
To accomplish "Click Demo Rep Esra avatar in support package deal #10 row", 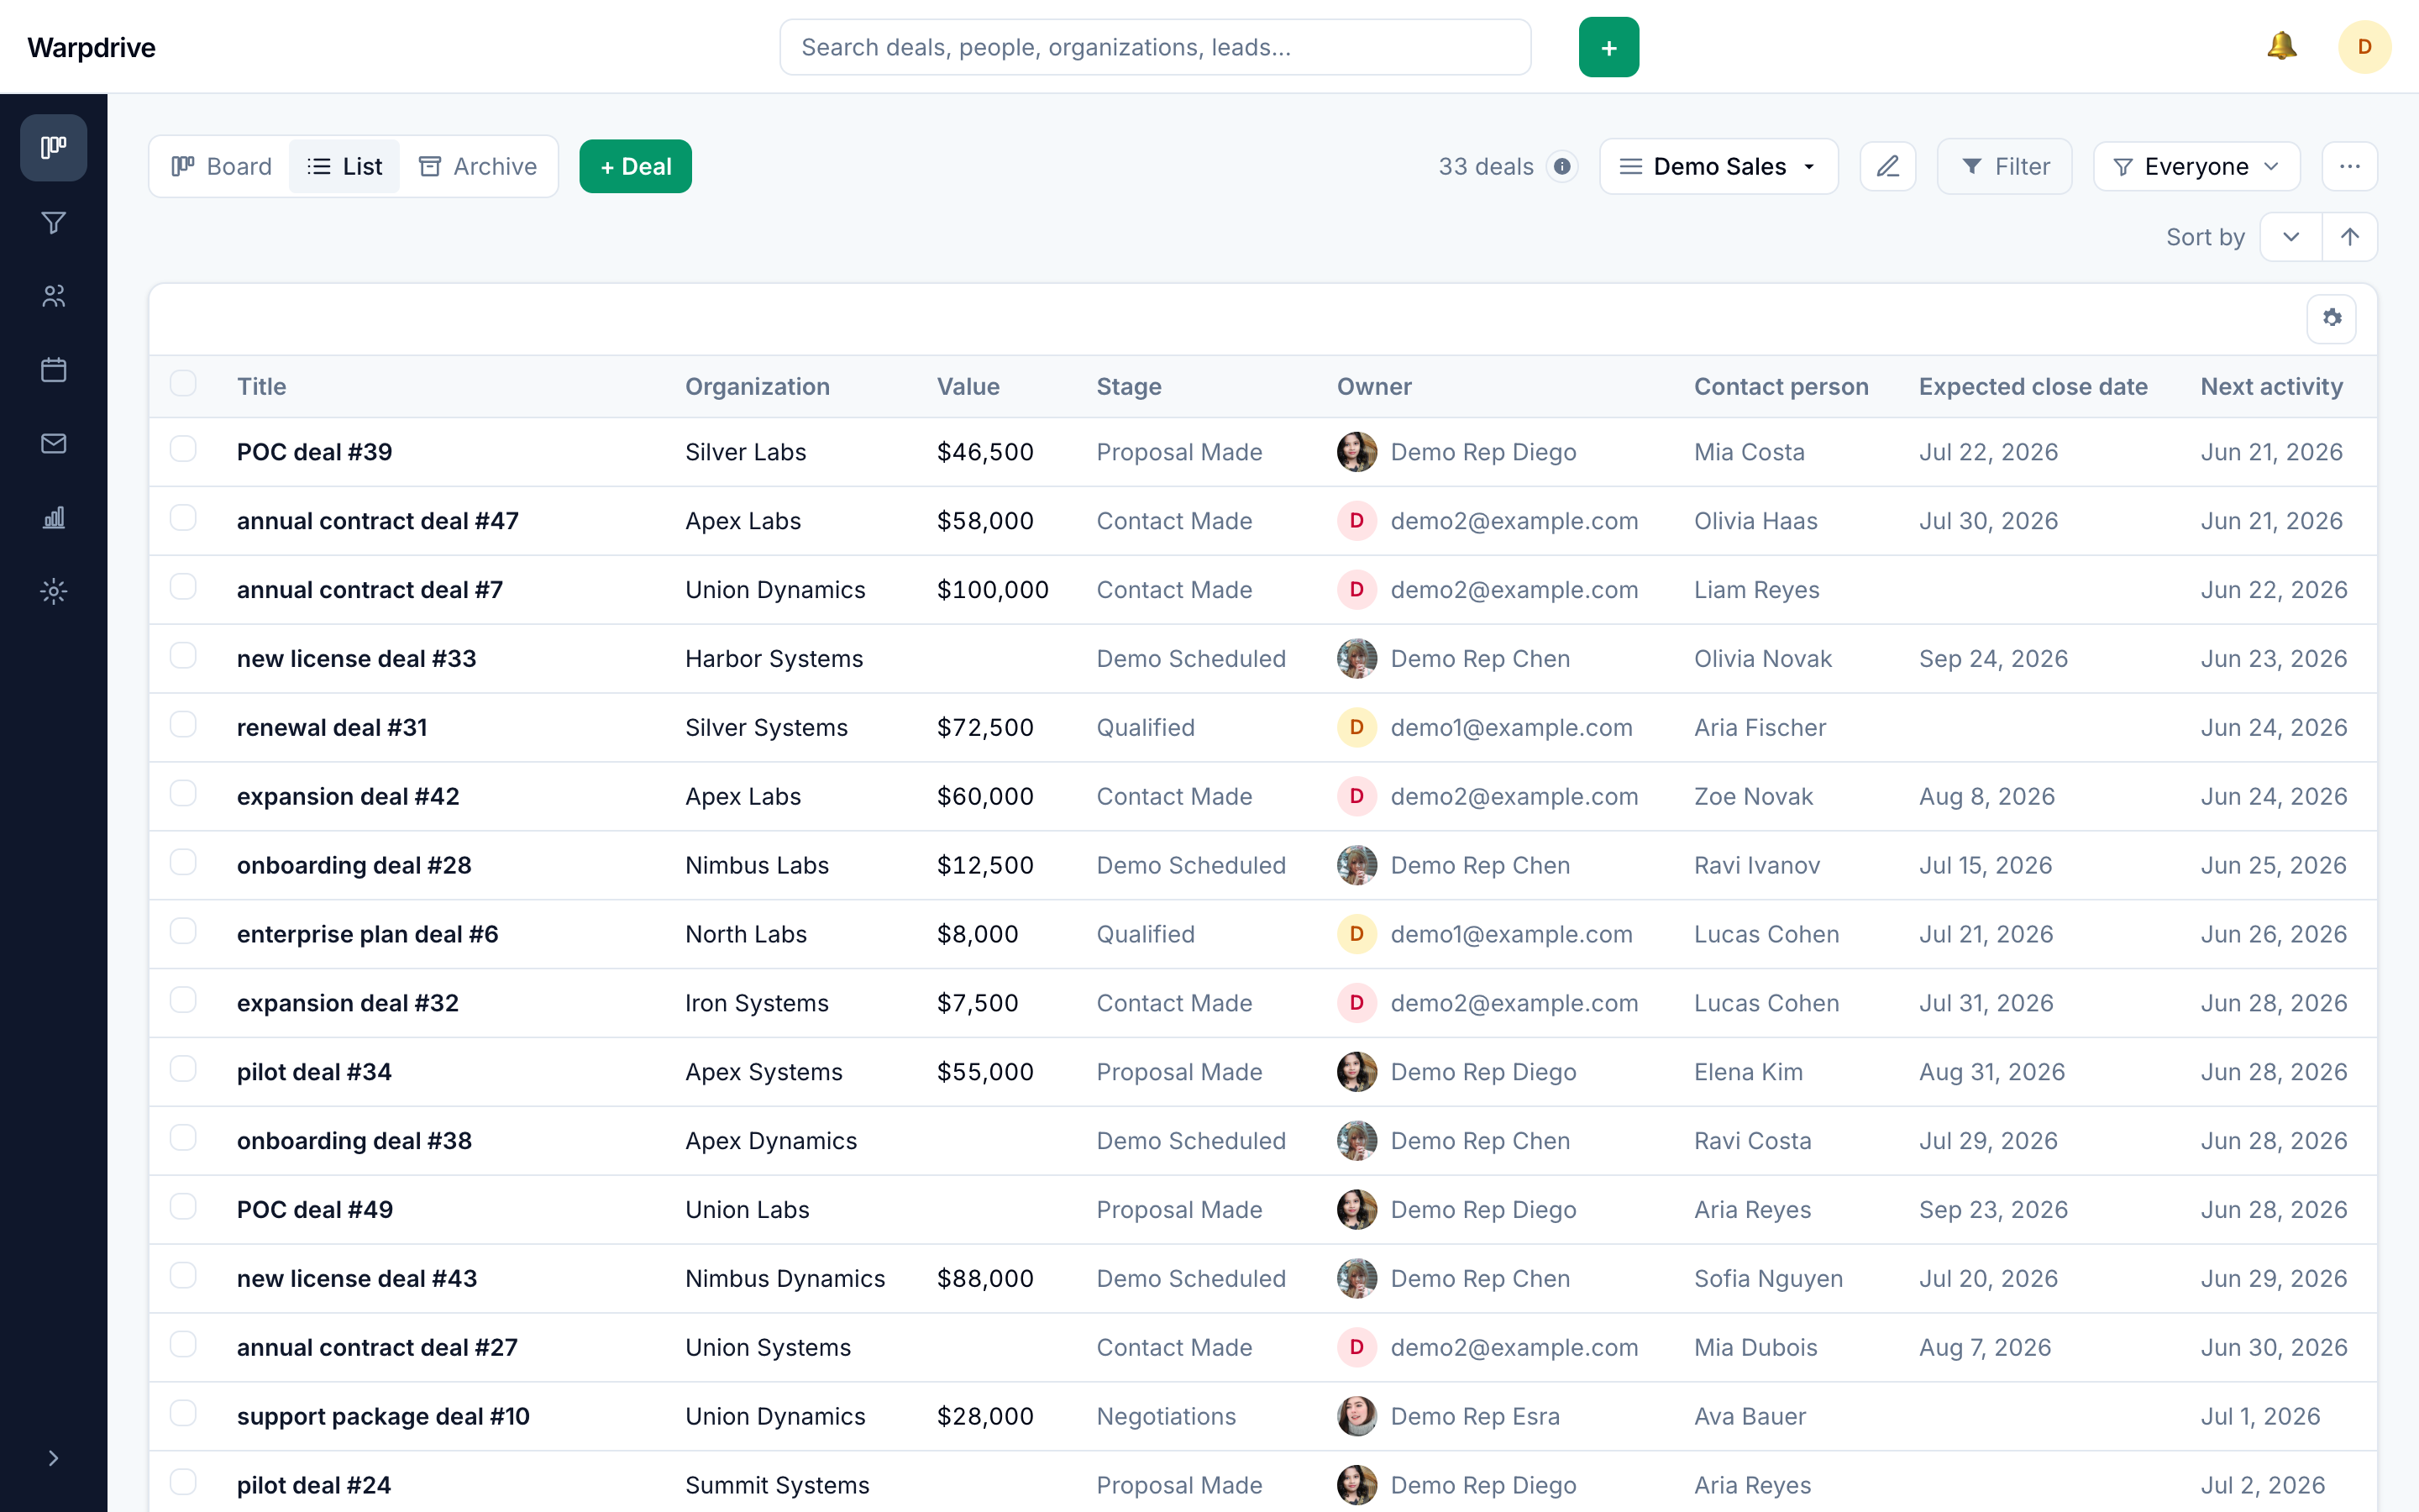I will [x=1356, y=1416].
